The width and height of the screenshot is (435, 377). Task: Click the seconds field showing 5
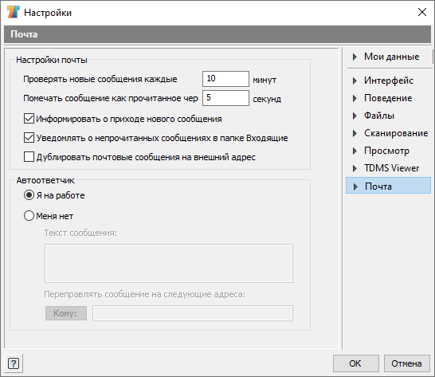tap(225, 98)
